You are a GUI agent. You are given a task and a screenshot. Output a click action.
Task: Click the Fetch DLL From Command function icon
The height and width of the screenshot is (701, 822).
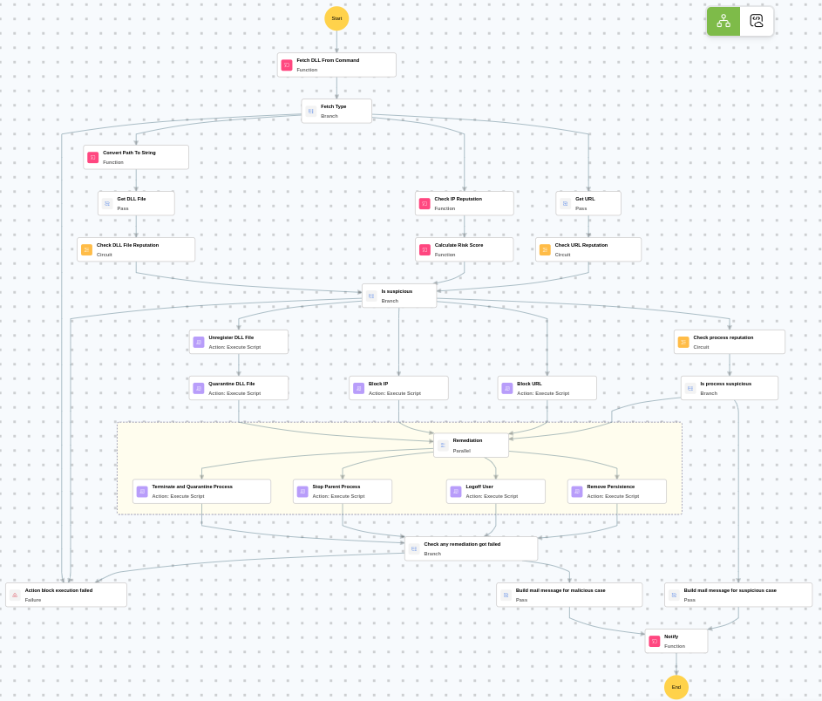(x=287, y=65)
